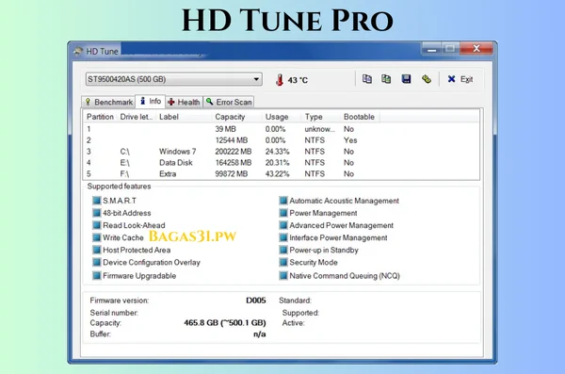Click the 200222 MB capacity value
Image resolution: width=565 pixels, height=374 pixels.
point(234,152)
